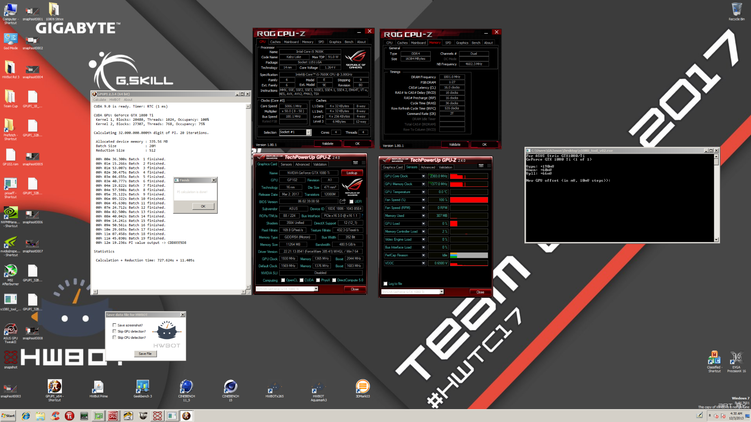Click OK in right CPU-Z memory window

(x=484, y=145)
